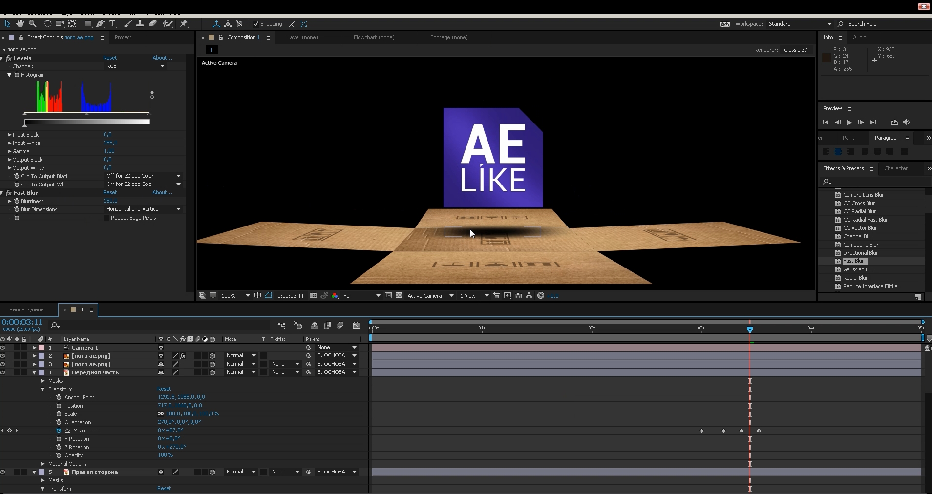Select the Pen tool

pos(100,23)
